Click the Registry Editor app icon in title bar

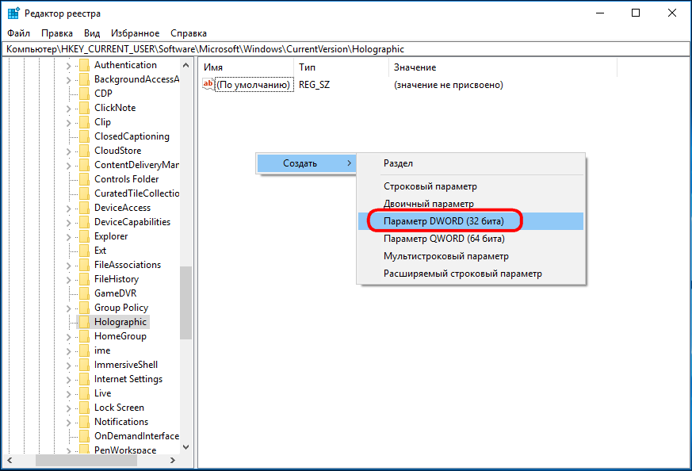pos(13,13)
